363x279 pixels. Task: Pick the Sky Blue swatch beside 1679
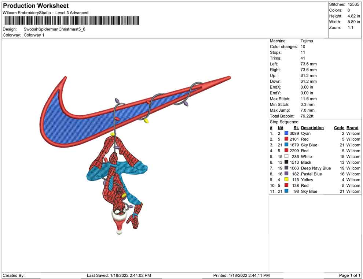286,145
